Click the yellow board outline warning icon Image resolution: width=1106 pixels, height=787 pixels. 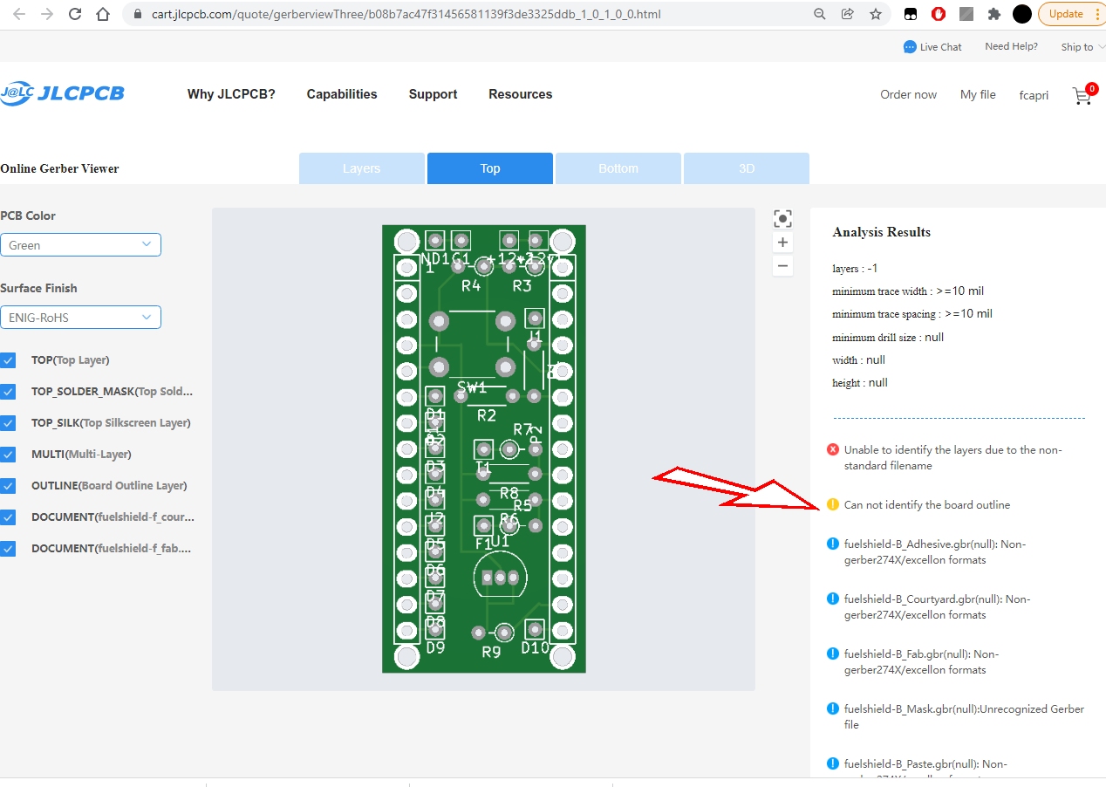(833, 505)
